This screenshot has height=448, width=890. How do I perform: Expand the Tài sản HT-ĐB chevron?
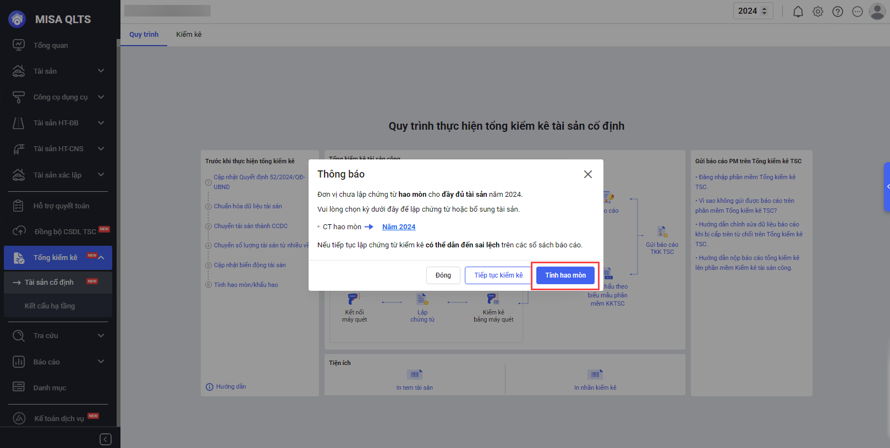[101, 123]
